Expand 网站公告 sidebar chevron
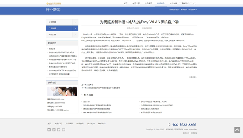The image size is (243, 138). coord(75,35)
